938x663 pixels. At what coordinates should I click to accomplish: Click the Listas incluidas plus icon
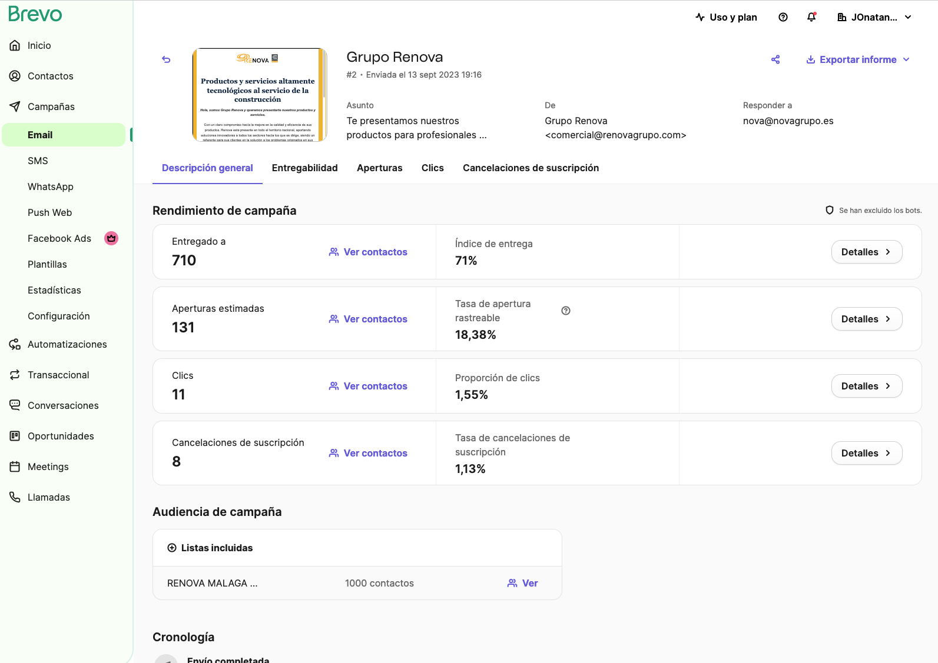(172, 548)
